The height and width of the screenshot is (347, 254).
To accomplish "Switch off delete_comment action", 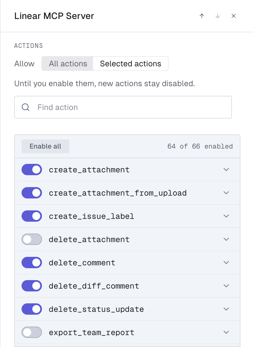I will [32, 263].
